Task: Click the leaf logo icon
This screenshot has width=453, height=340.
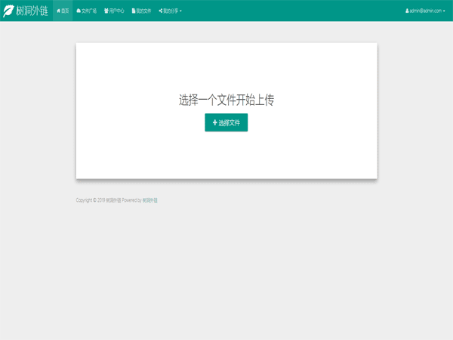Action: (x=9, y=11)
